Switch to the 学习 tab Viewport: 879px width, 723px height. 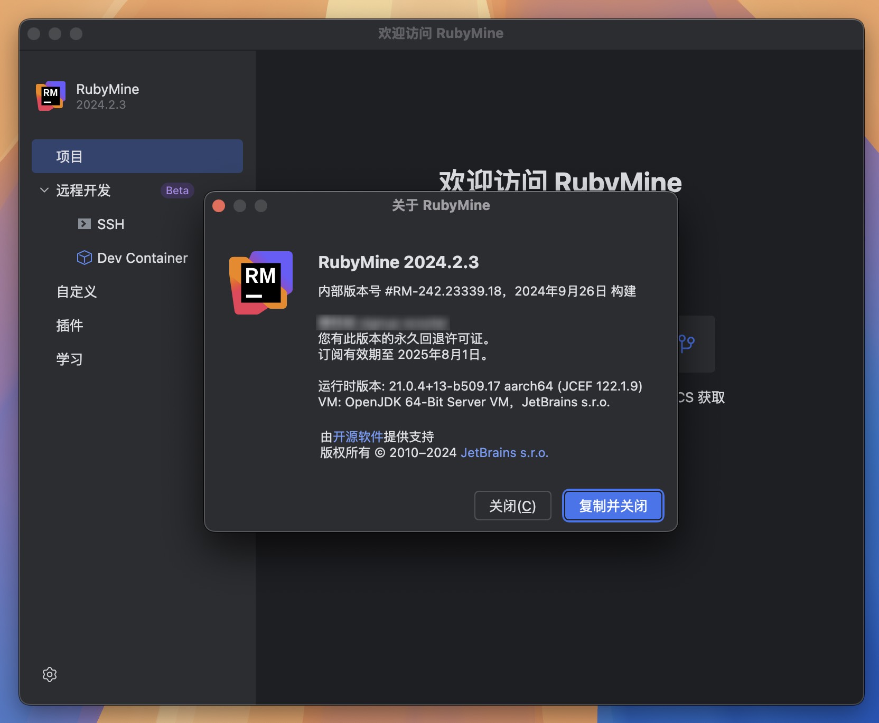[70, 359]
